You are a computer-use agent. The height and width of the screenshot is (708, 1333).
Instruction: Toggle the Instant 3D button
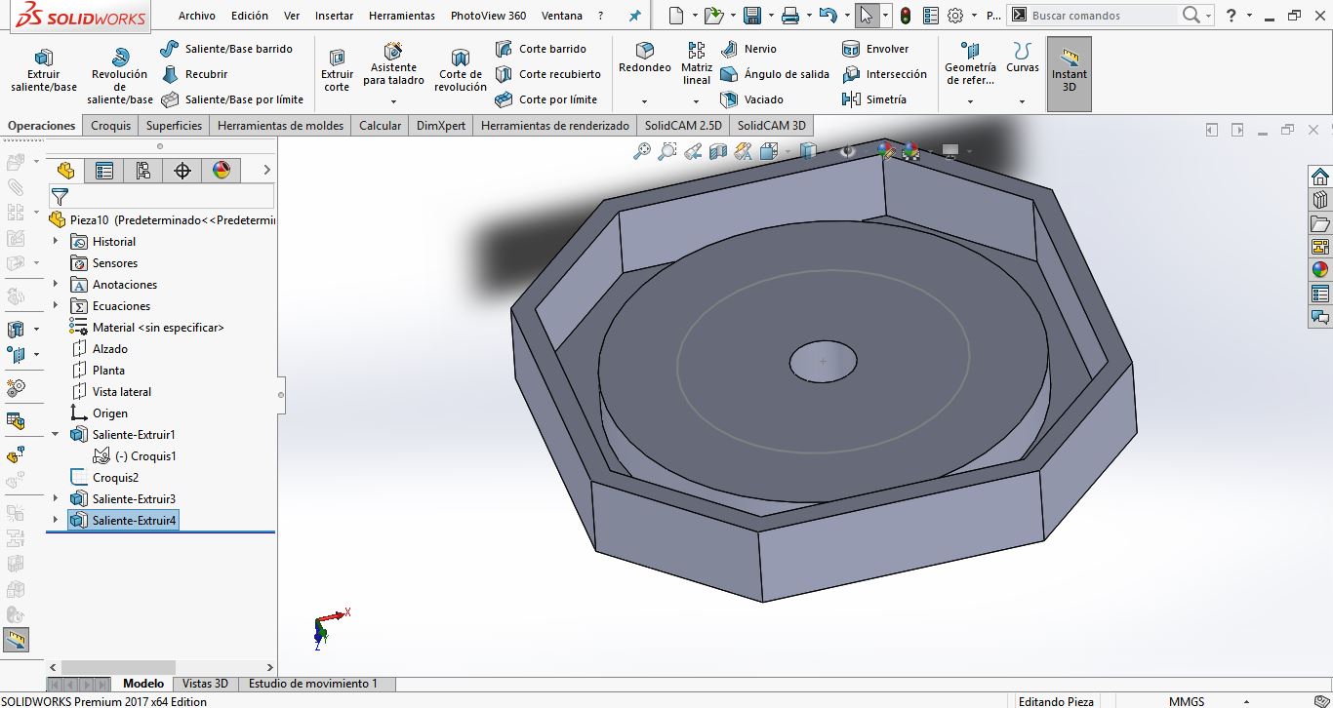(x=1069, y=72)
